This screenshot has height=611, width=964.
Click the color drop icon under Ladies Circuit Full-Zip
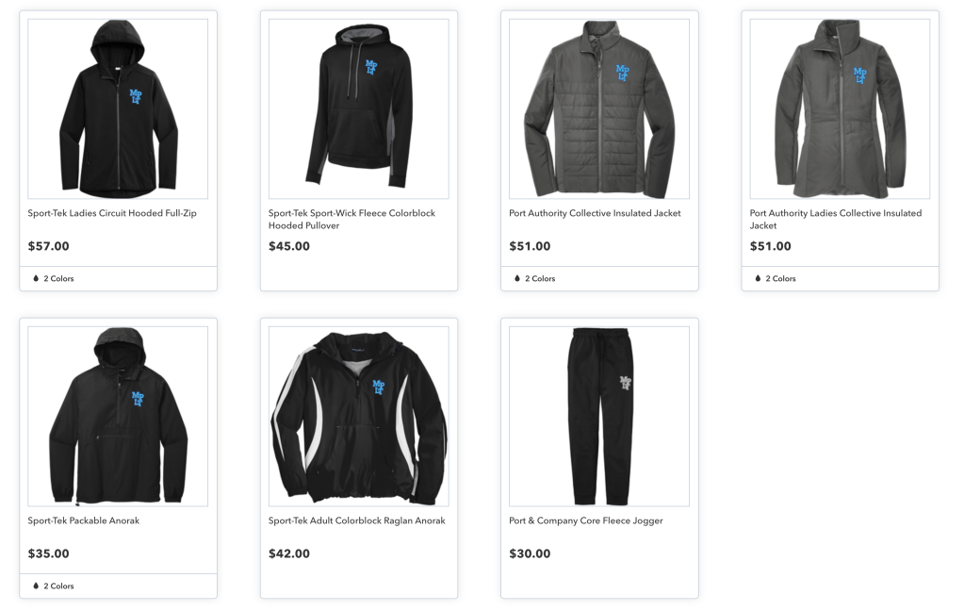(36, 278)
